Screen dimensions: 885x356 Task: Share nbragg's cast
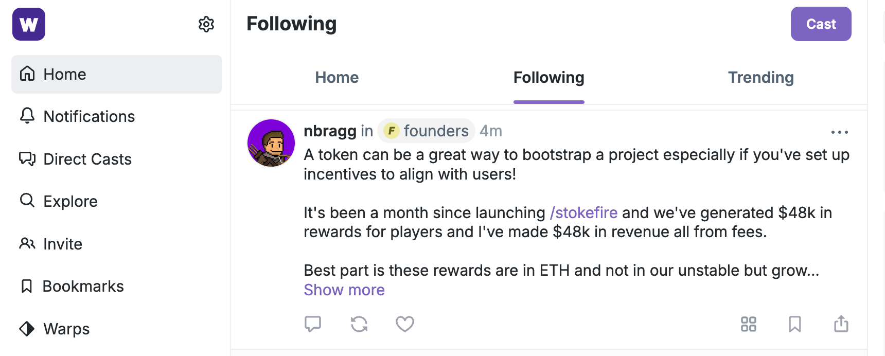[x=841, y=324]
